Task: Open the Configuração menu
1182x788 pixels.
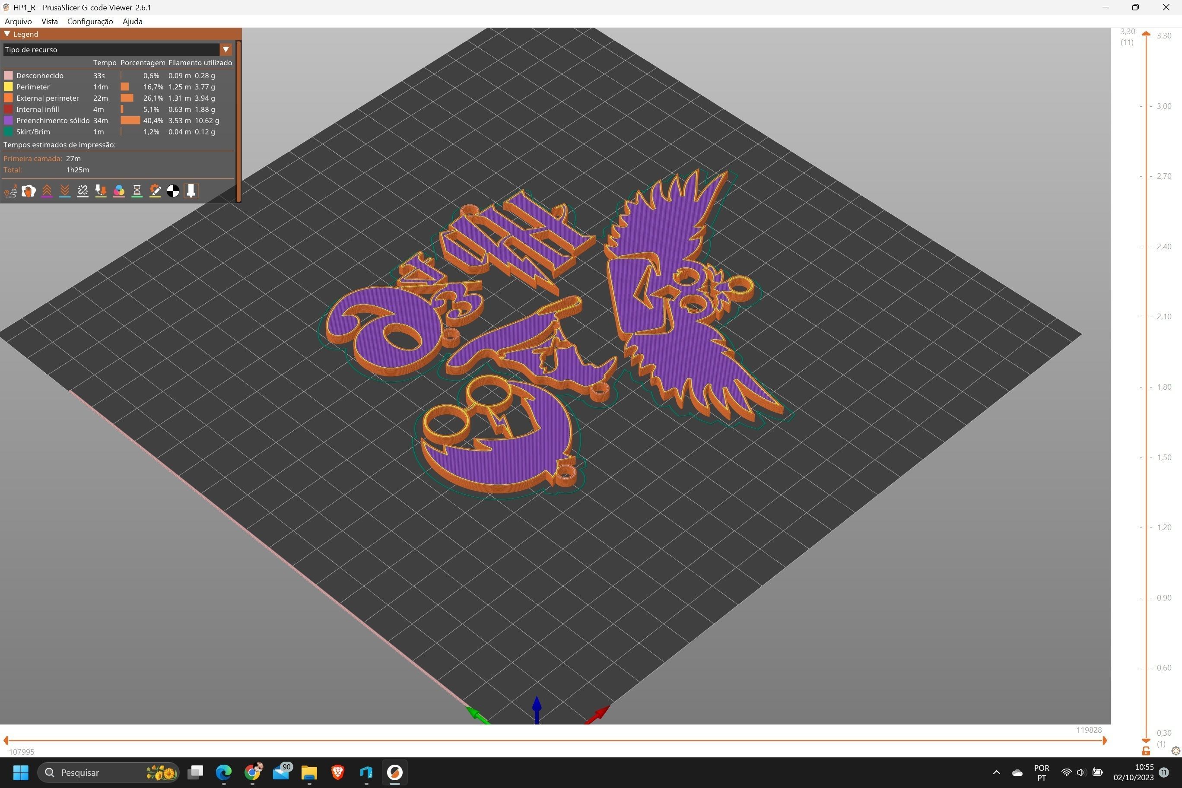Action: tap(90, 21)
